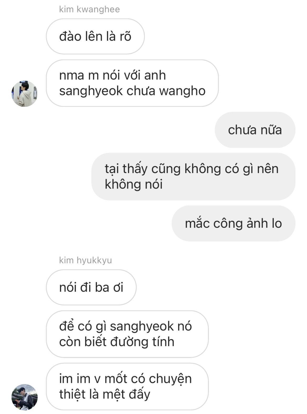Click the words "không nói" in the sent message

[134, 184]
